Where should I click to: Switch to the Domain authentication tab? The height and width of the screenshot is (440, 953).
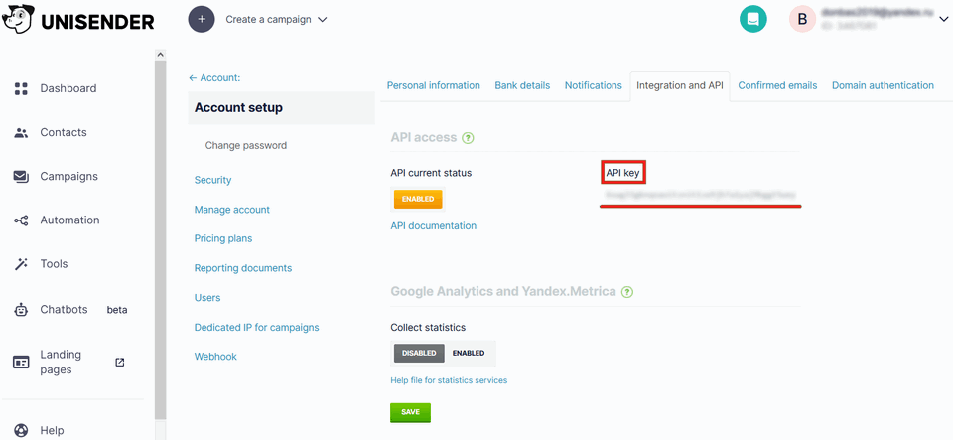tap(883, 85)
